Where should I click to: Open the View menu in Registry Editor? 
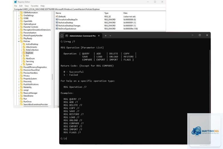[27, 6]
